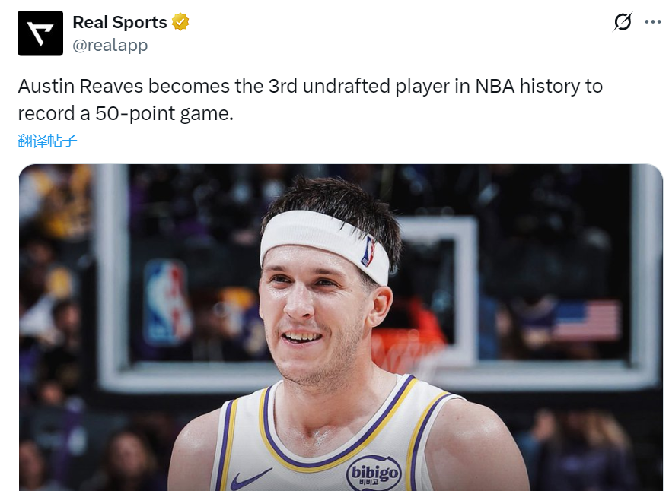Click the gold verified badge
Screen dimensions: 669x491
180,22
